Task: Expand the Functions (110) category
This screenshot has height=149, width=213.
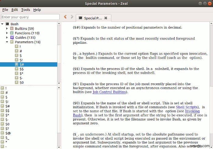Action: pos(7,33)
